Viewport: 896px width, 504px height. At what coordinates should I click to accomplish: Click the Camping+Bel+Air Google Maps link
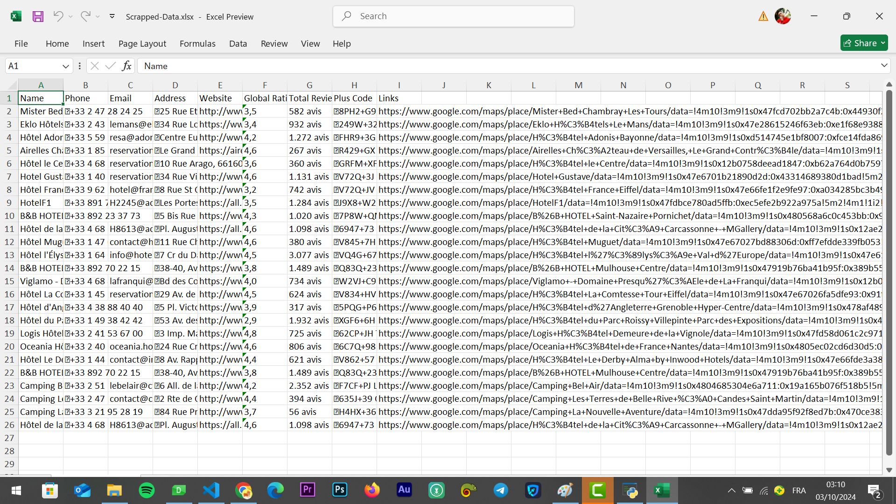[x=630, y=386]
